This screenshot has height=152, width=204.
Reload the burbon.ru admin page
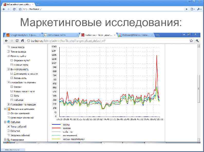17,41
